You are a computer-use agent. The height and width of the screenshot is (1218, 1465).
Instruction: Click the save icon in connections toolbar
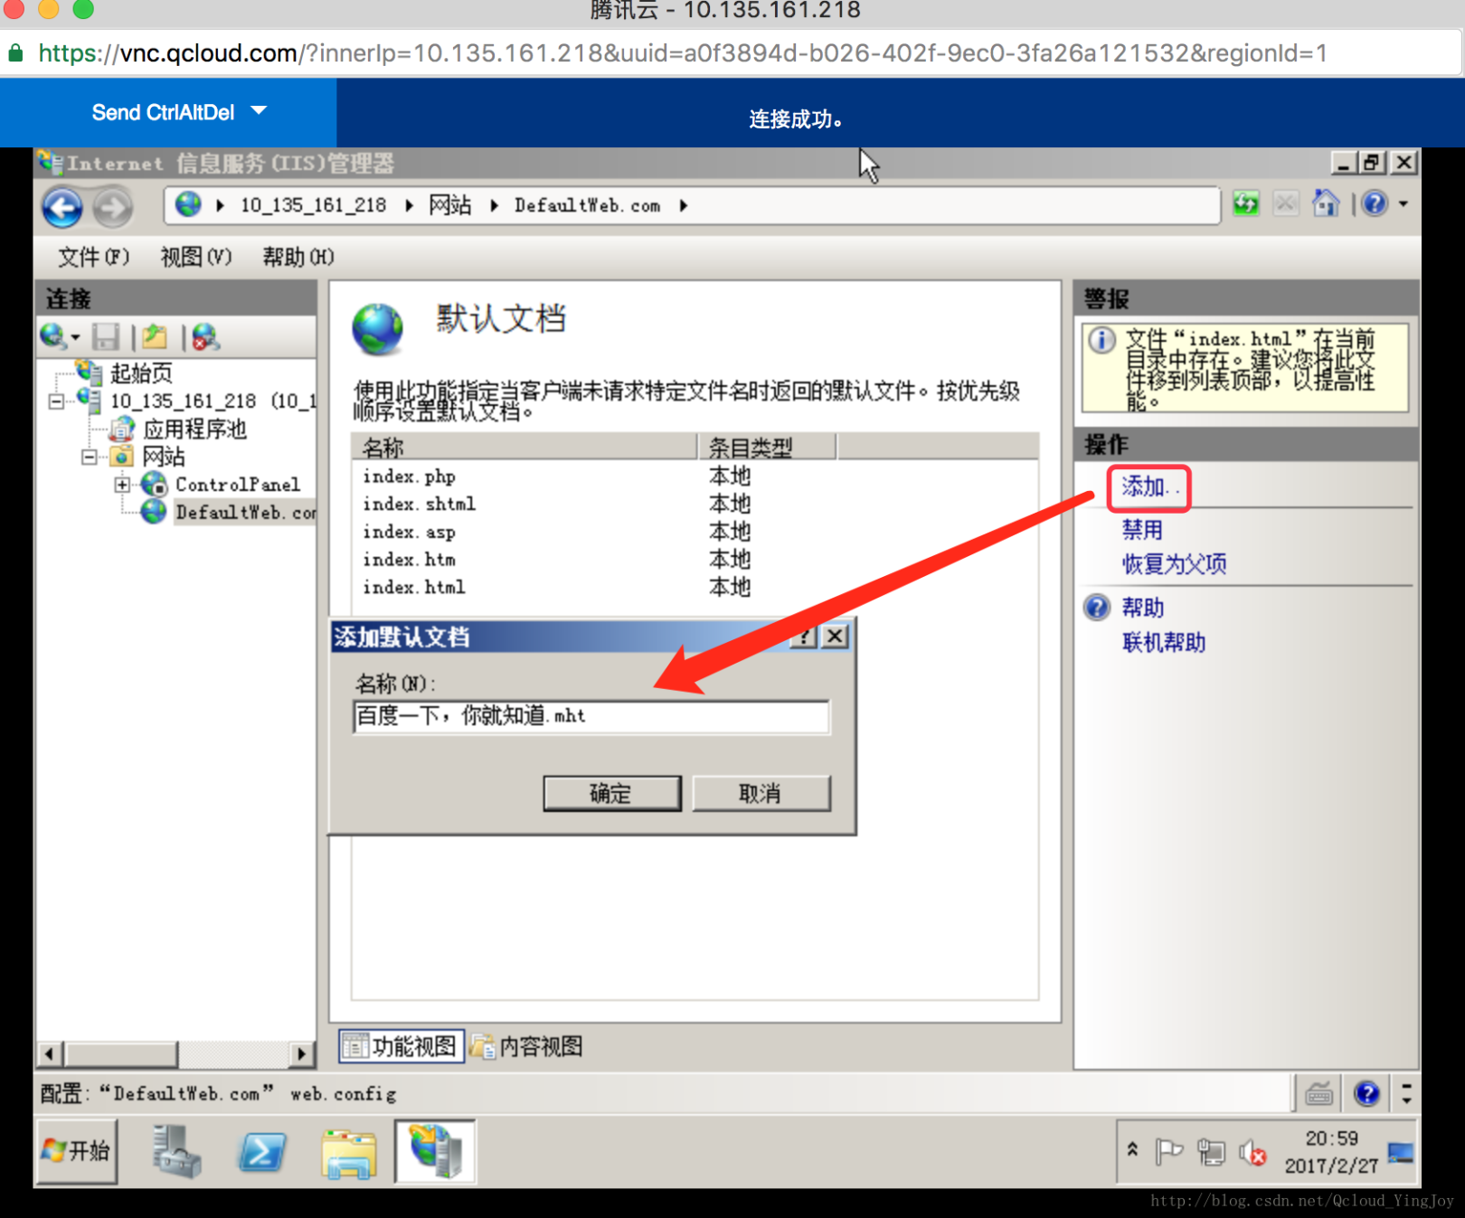point(106,337)
